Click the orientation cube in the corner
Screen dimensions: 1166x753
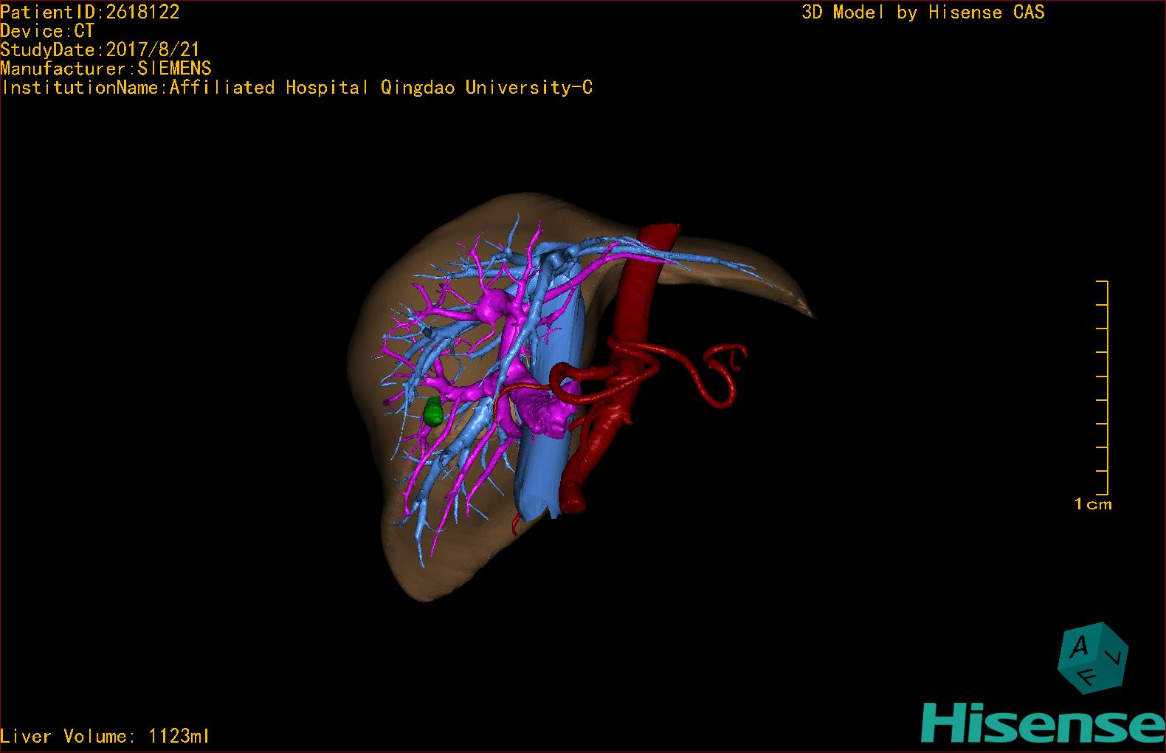pyautogui.click(x=1093, y=658)
